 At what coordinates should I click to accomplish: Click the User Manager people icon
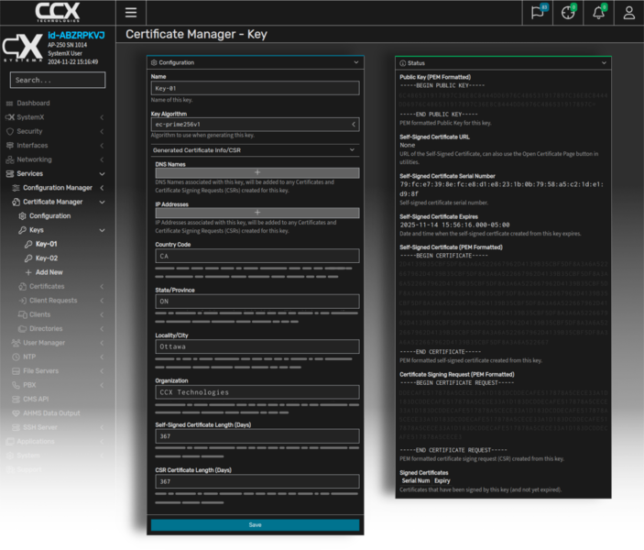pos(16,343)
